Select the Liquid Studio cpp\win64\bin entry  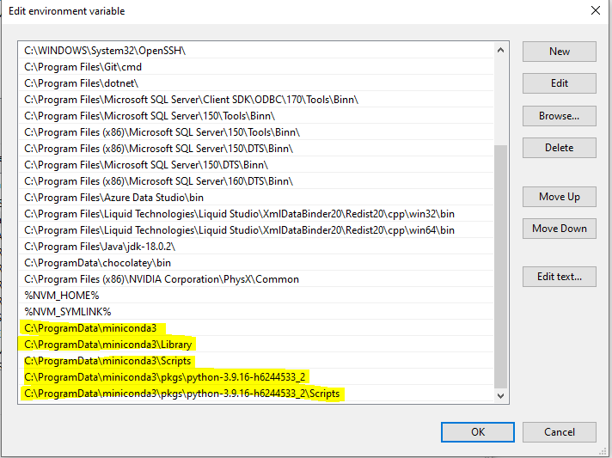coord(256,230)
